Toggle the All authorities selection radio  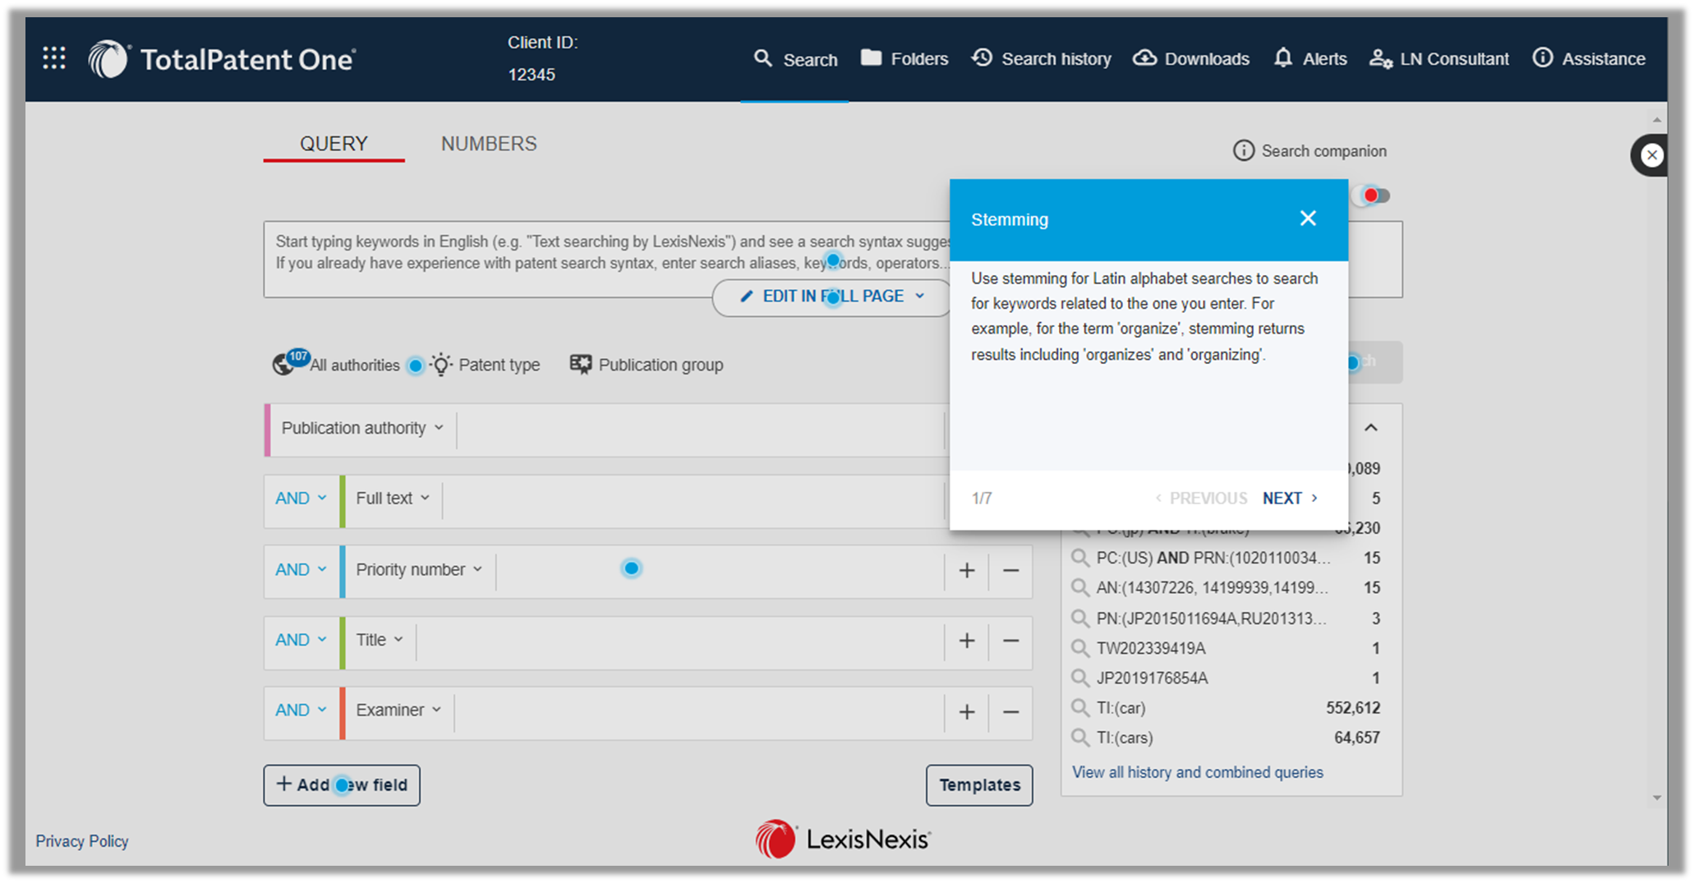pos(415,366)
